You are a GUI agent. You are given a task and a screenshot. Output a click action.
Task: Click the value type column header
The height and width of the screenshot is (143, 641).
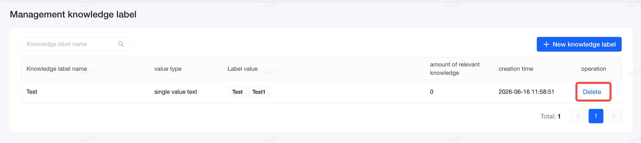[x=168, y=69]
